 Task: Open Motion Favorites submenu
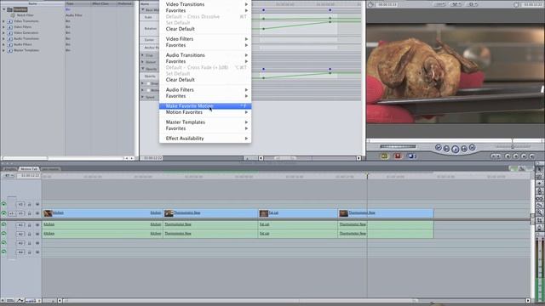coord(205,112)
